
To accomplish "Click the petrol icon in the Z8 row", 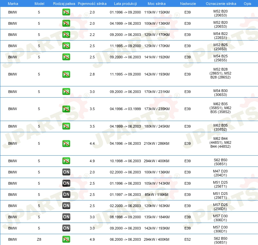I will 66,239.
